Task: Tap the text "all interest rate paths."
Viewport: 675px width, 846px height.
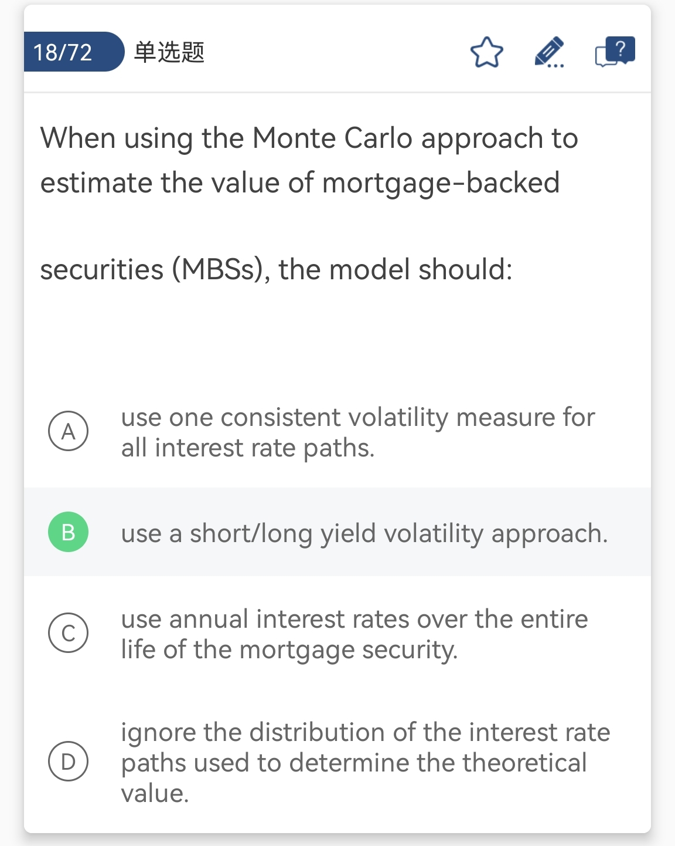Action: click(247, 448)
